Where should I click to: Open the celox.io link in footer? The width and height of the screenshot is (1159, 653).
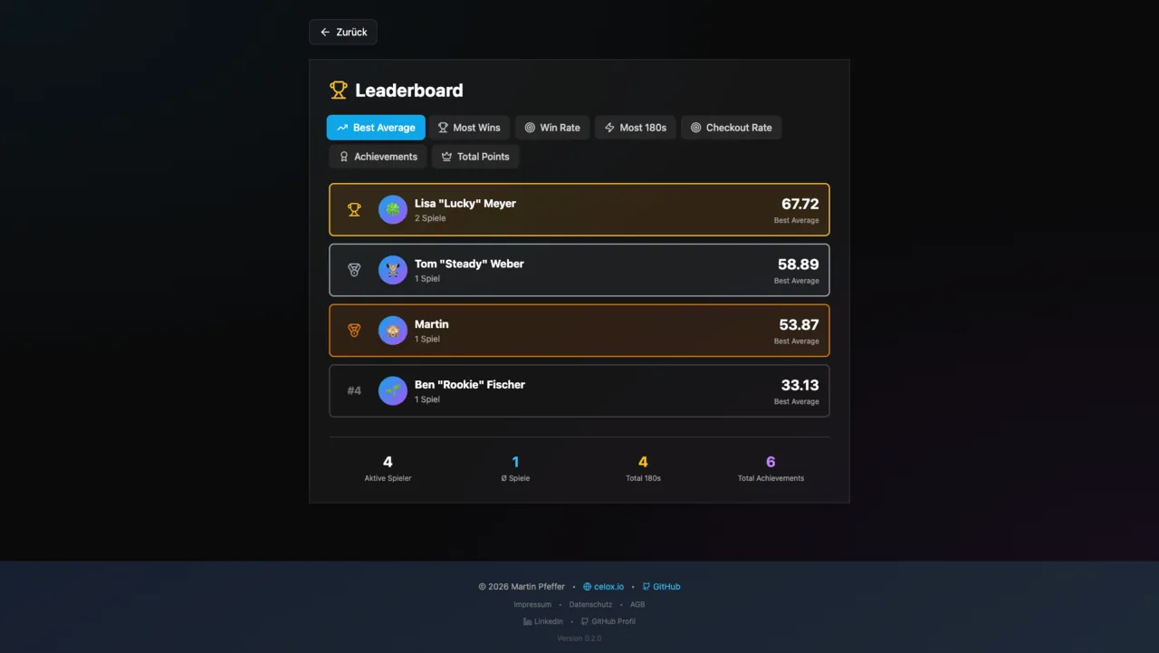click(603, 587)
